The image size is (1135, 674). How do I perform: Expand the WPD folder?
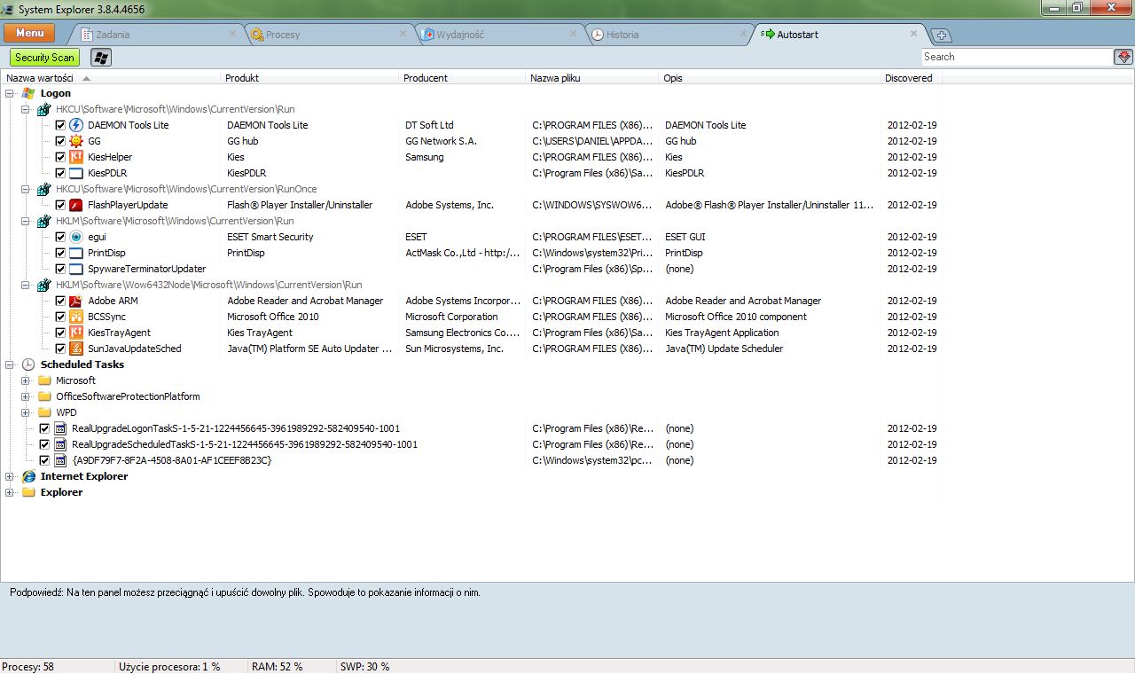pos(26,412)
